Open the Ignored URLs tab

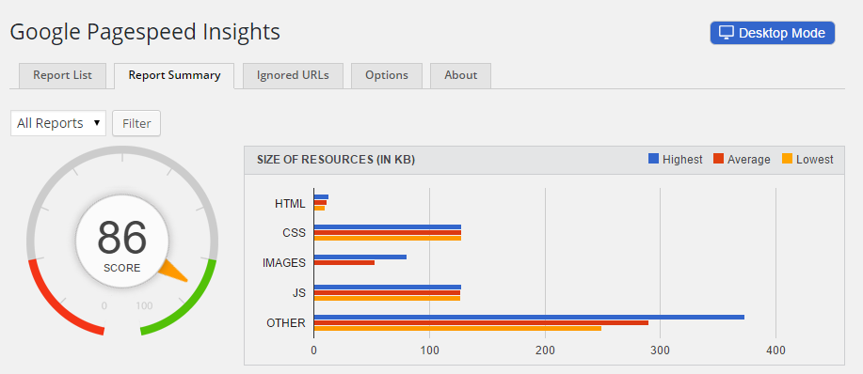tap(293, 75)
